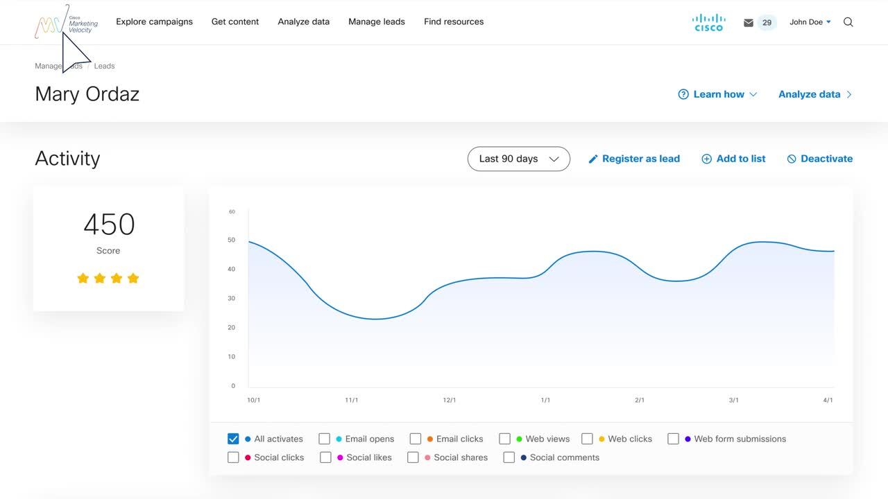The height and width of the screenshot is (499, 888).
Task: Click the Leads breadcrumb link
Action: point(104,66)
